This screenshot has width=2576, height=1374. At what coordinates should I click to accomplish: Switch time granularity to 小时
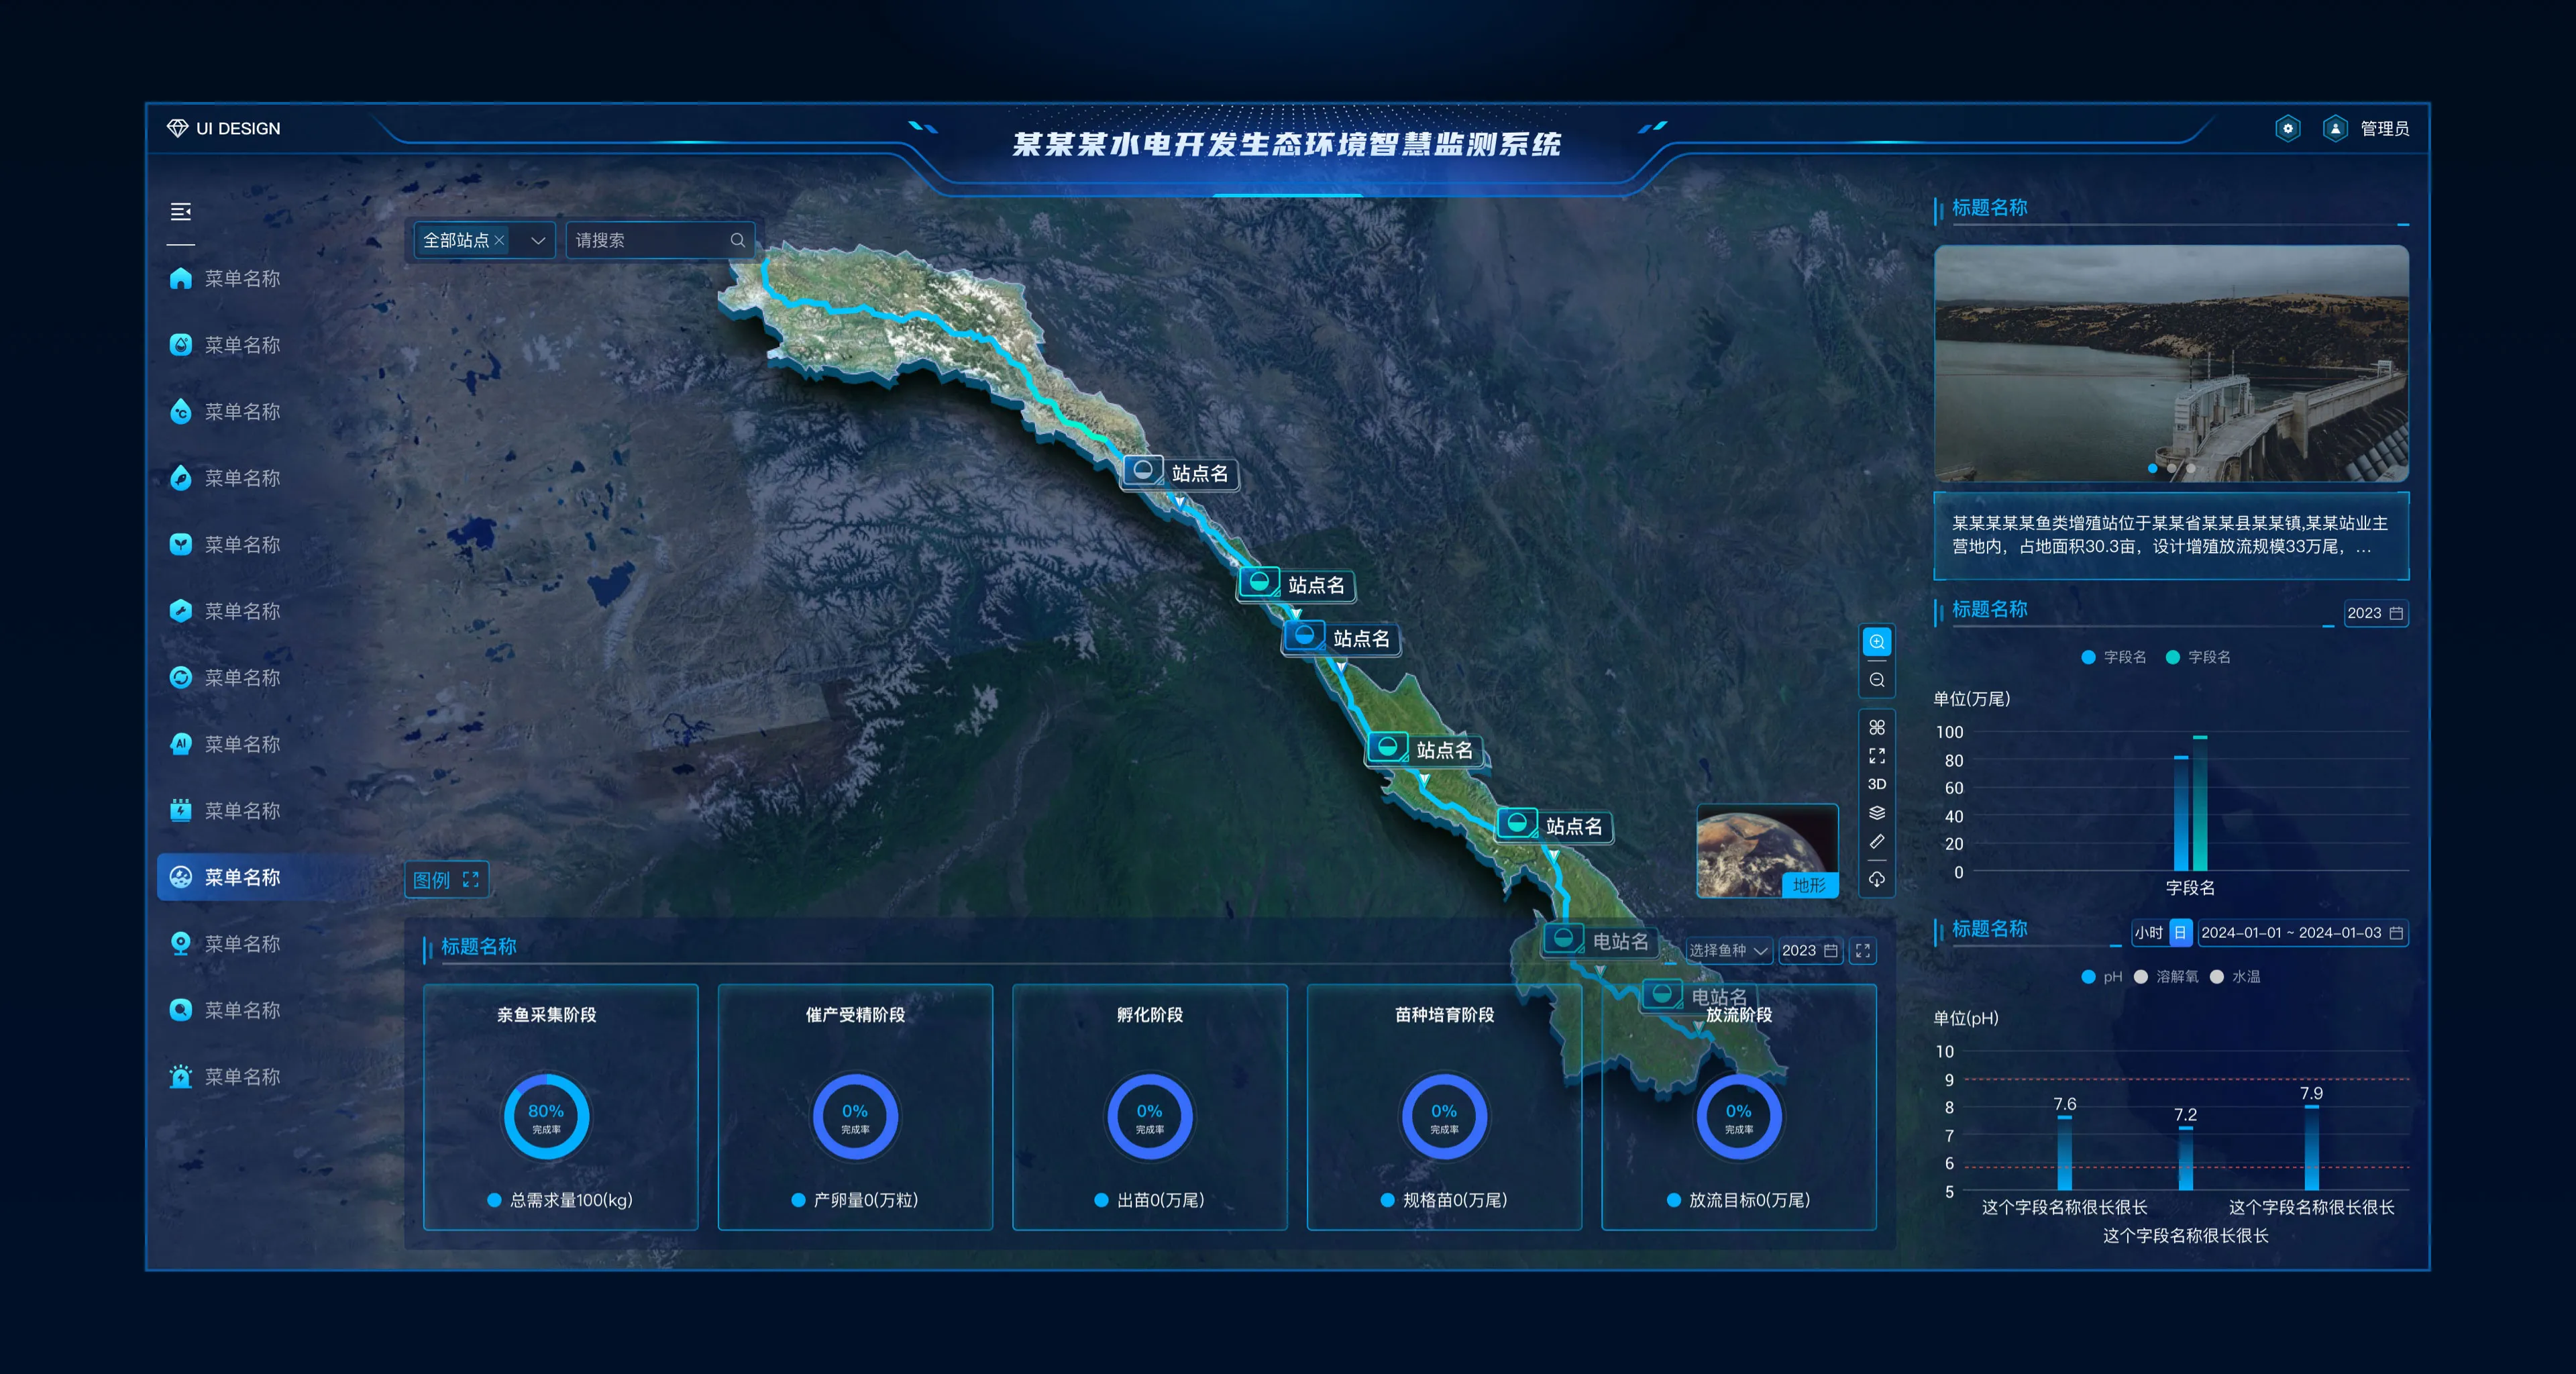2148,933
